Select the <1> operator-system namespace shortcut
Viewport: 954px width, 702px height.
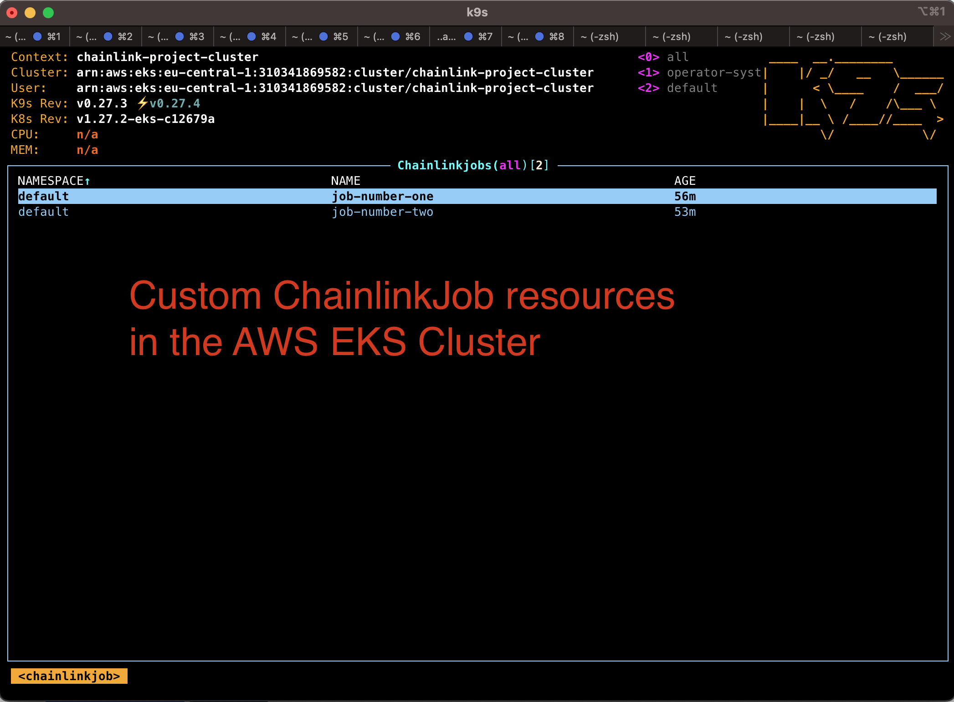pos(699,72)
